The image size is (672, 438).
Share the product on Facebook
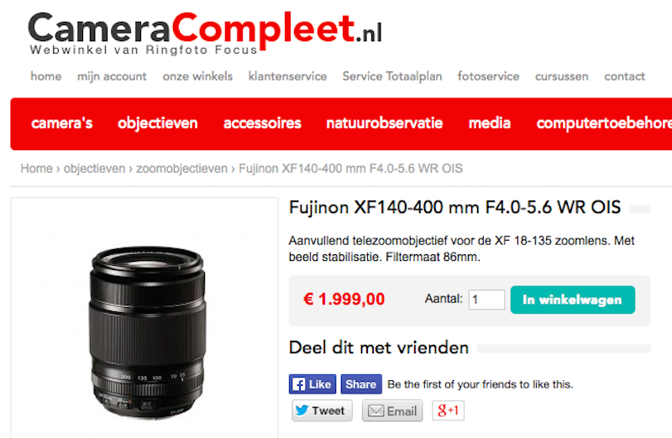tap(361, 384)
